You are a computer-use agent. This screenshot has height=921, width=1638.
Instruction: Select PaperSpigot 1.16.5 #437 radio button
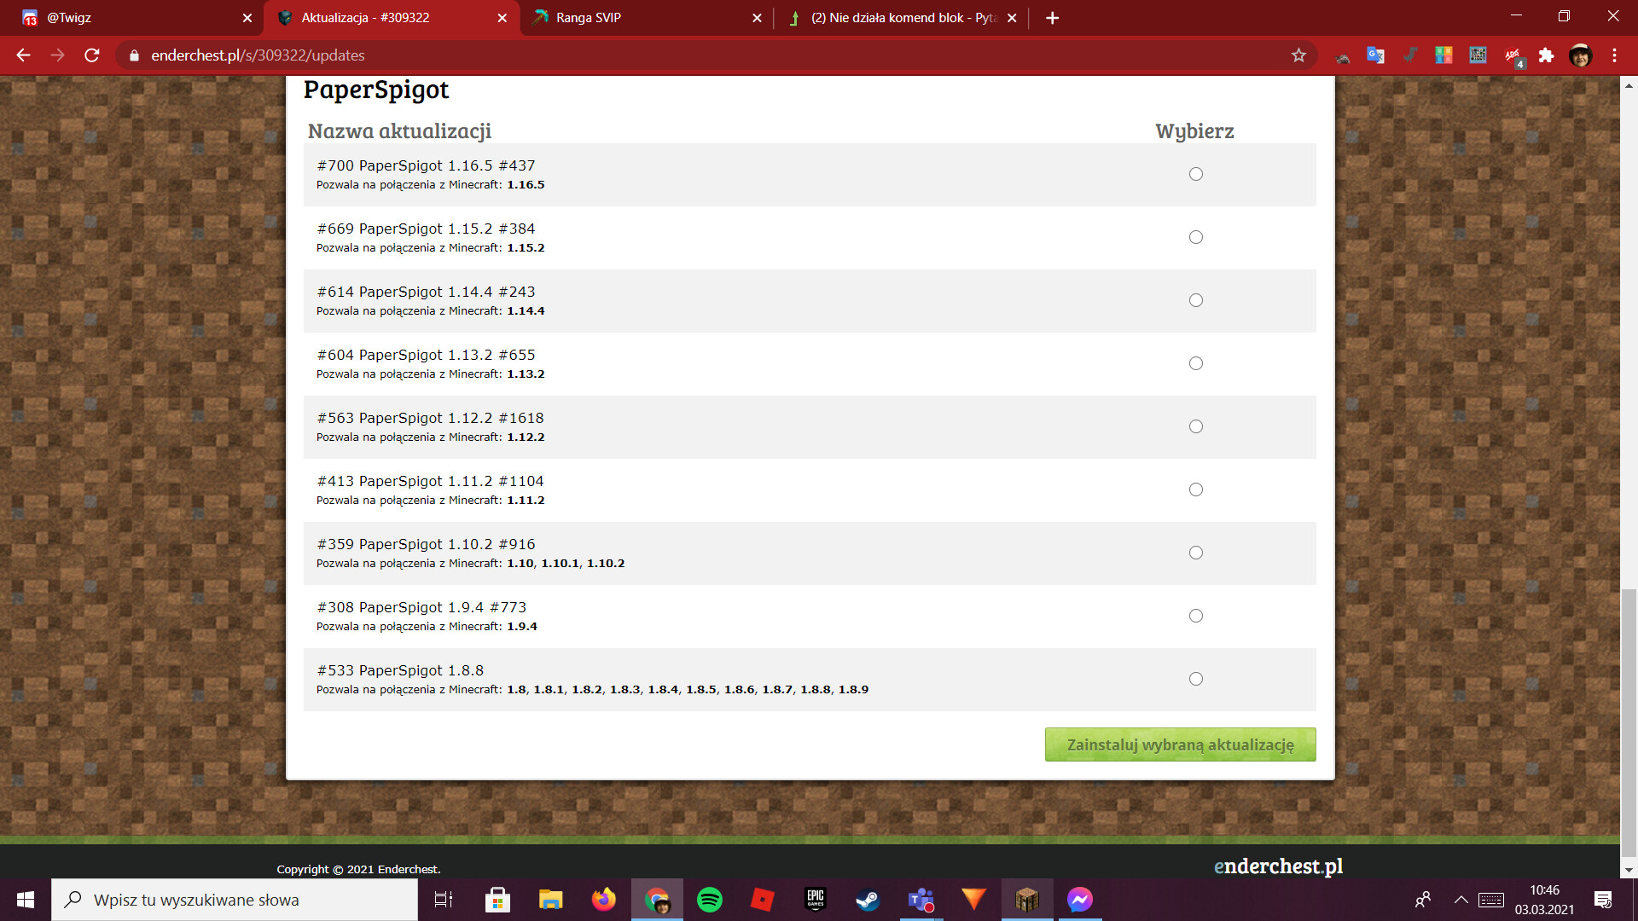(1196, 174)
